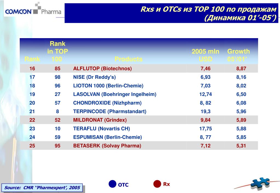Click sales value 7,03 for LIOTON 1000

pyautogui.click(x=206, y=86)
